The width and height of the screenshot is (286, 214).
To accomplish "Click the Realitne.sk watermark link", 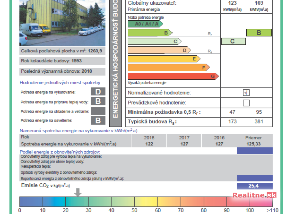I will coord(254,195).
